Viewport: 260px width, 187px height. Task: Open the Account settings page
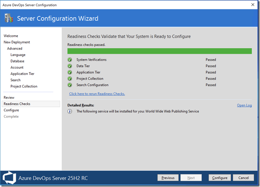tap(17, 68)
